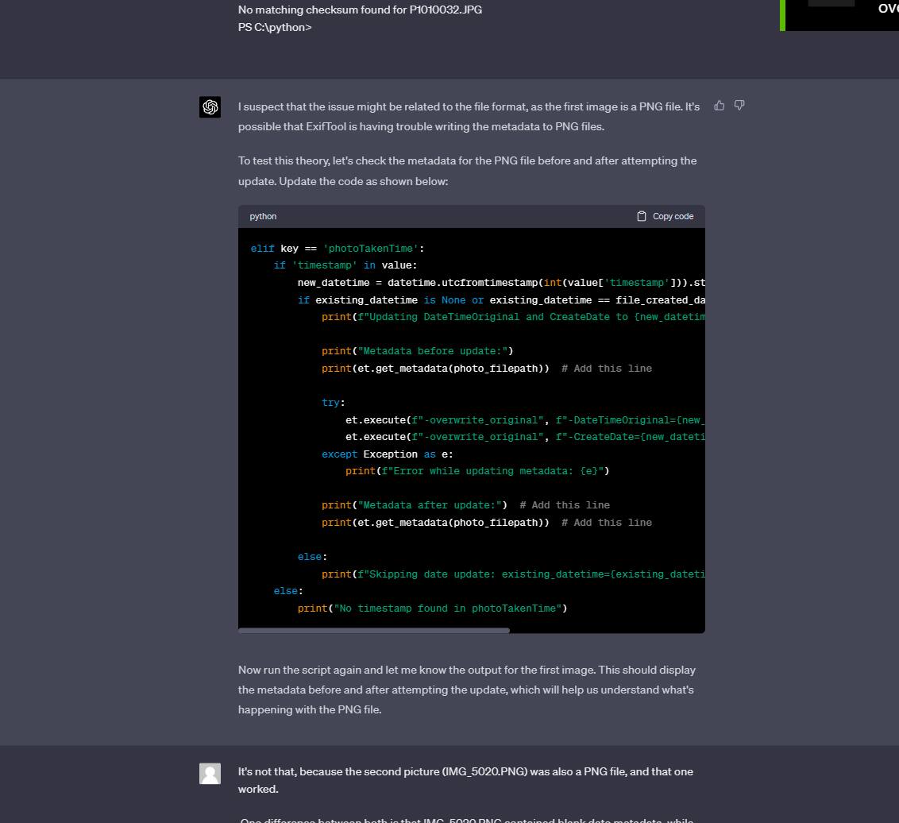Click the user profile avatar

(210, 774)
